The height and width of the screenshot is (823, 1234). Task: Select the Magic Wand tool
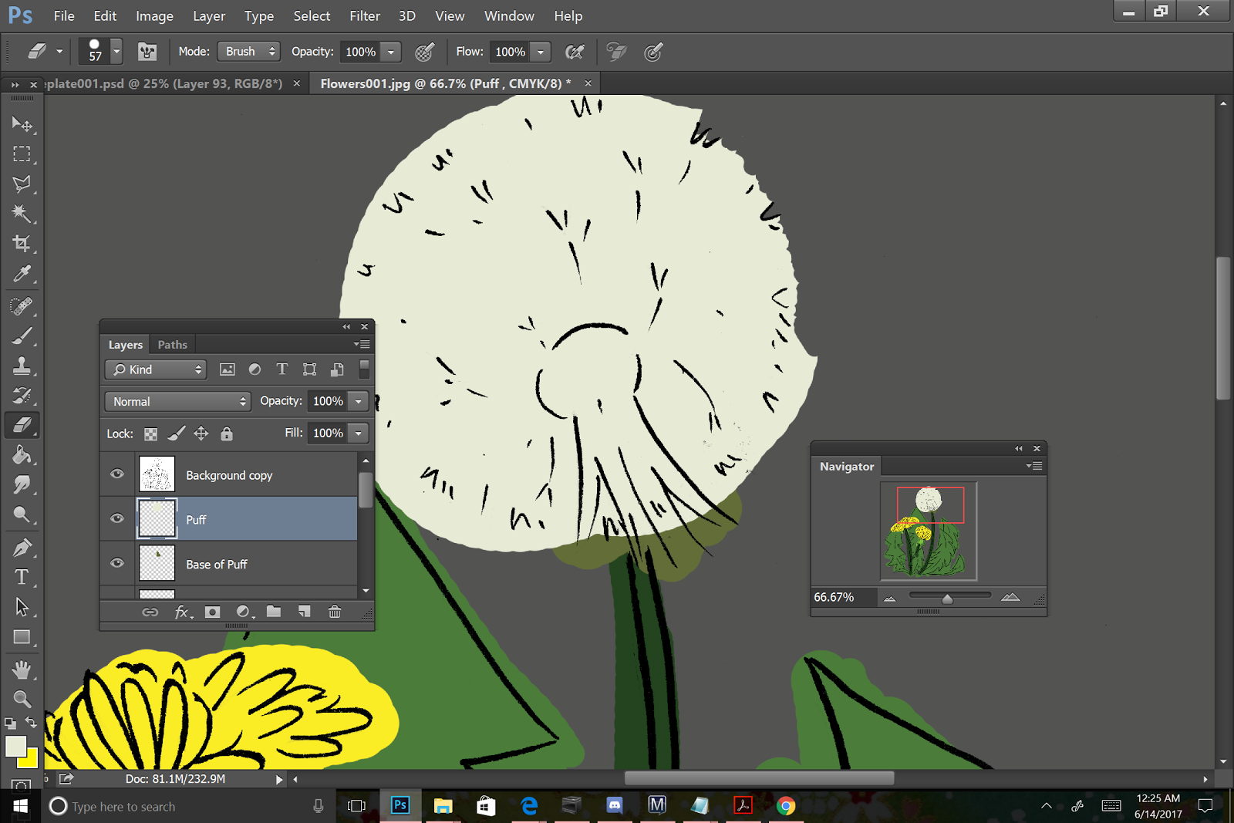[22, 214]
